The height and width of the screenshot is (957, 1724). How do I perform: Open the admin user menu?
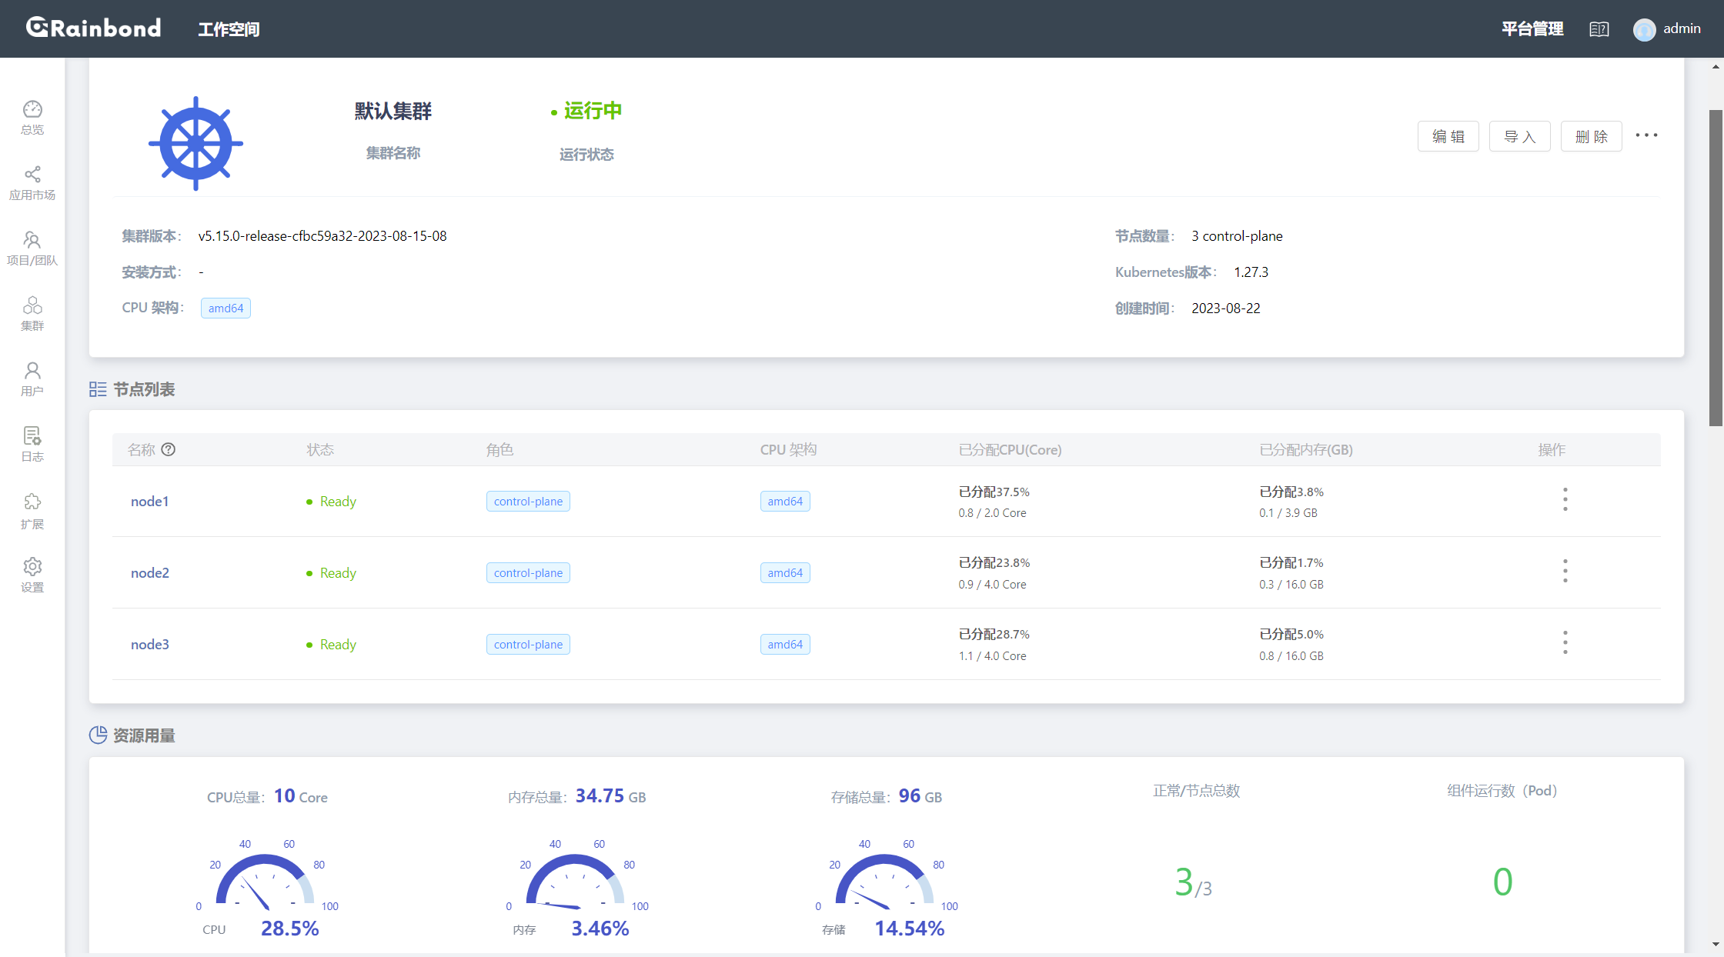pos(1667,29)
